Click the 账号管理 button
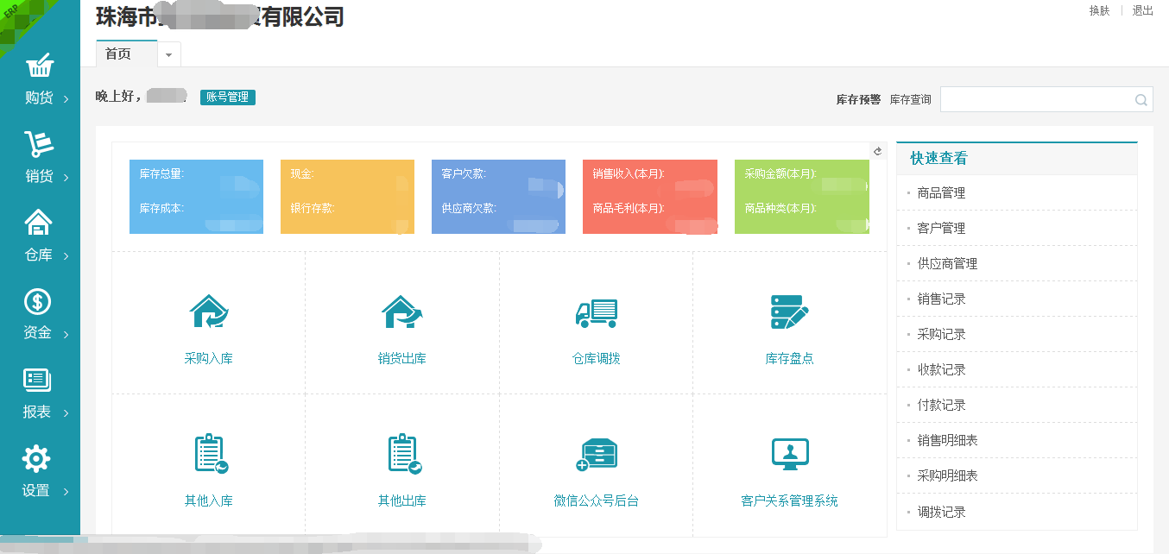The image size is (1169, 554). (227, 98)
